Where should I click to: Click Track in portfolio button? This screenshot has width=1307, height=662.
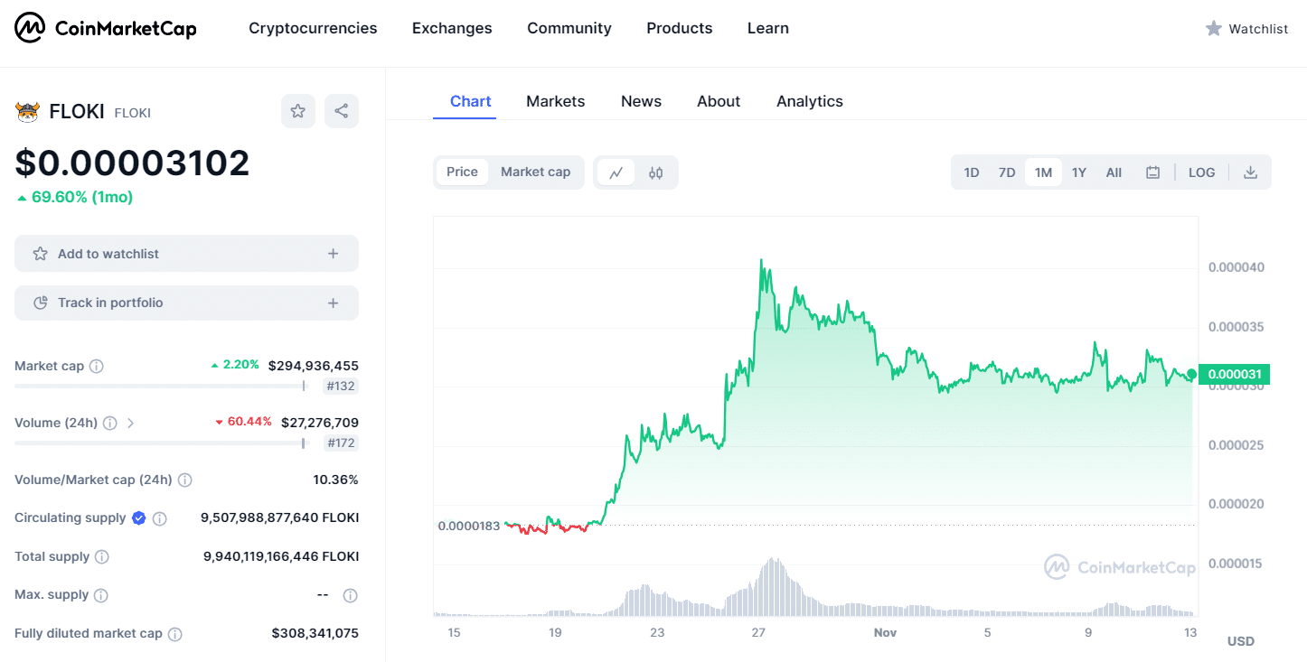(186, 303)
